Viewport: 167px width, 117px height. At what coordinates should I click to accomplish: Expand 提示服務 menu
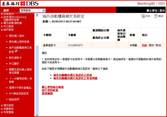tap(7, 105)
